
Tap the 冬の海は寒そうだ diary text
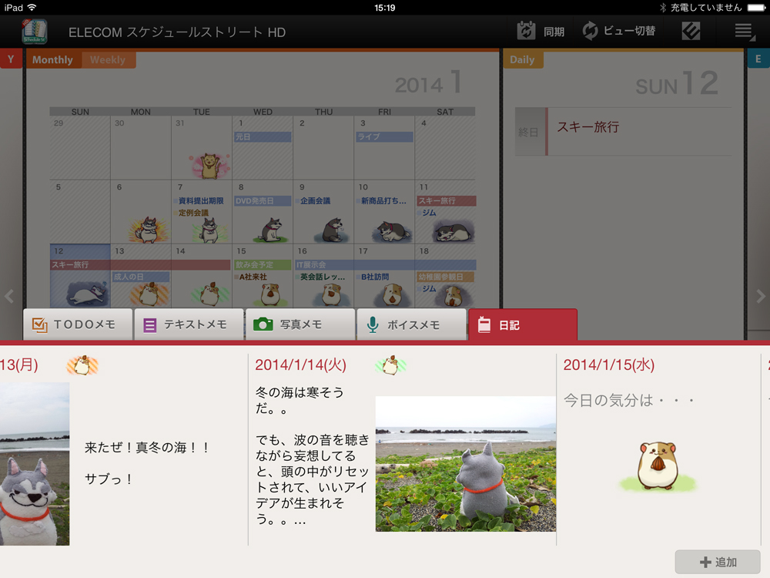pyautogui.click(x=300, y=400)
